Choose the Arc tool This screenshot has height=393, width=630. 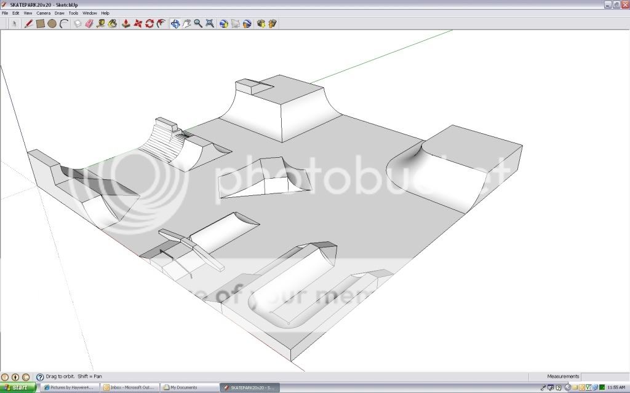click(63, 23)
